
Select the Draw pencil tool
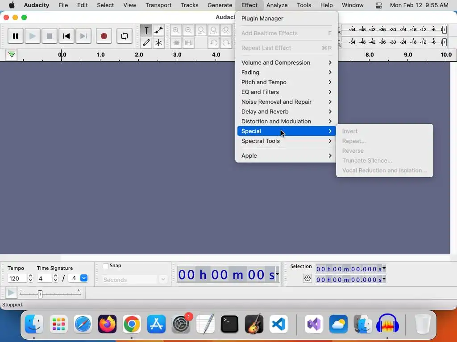[146, 43]
